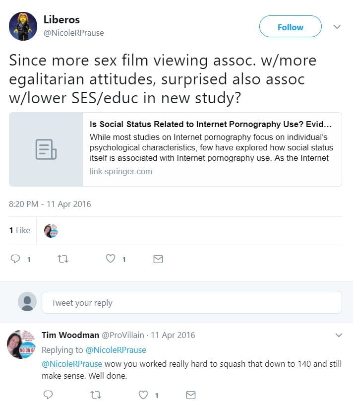Viewport: 353px width, 402px height.
Task: Open the @NicoleRPrause mention in reply
Action: tap(72, 364)
